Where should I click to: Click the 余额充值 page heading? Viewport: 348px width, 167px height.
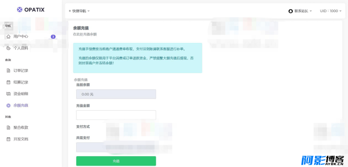81,28
